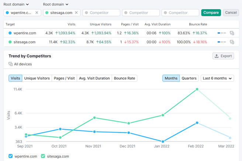Click wpentire.com Jan 2022 lowest data point

(x=163, y=141)
